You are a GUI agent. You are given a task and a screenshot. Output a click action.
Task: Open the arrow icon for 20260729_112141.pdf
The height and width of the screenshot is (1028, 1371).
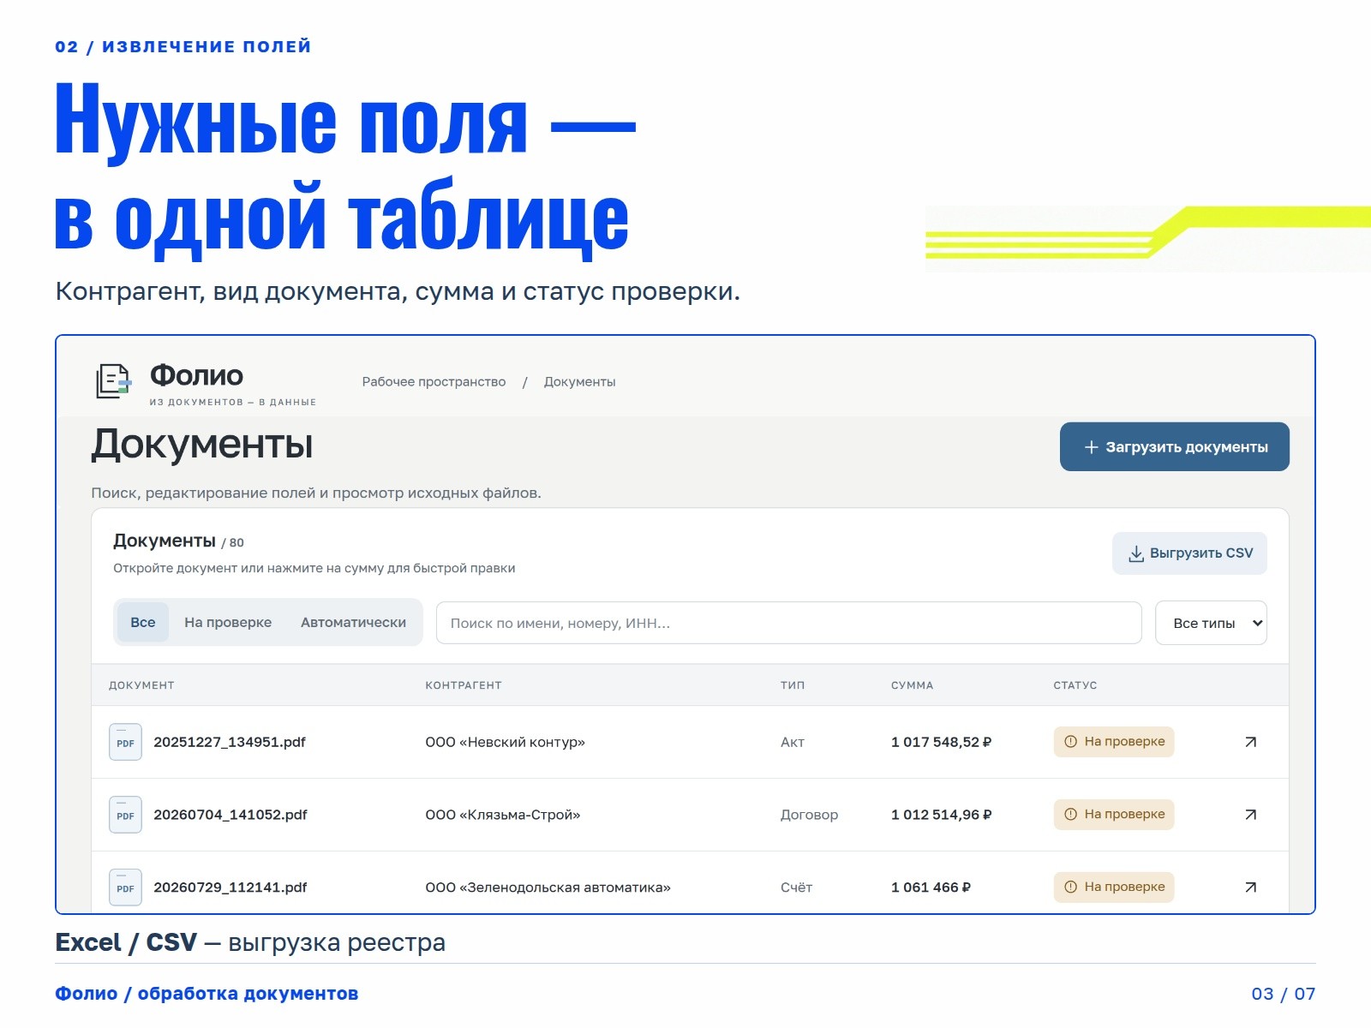click(x=1250, y=888)
